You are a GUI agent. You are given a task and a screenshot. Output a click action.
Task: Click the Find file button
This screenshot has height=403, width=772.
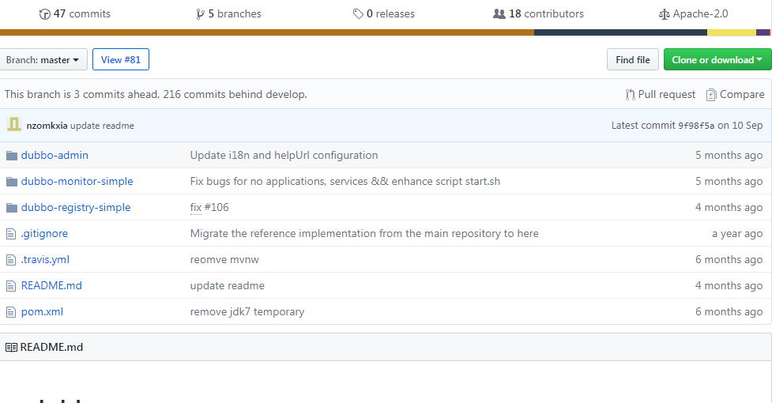point(633,59)
